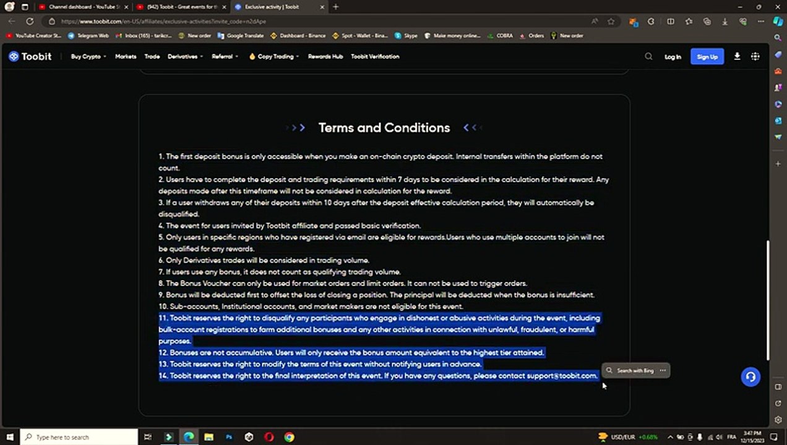Screen dimensions: 787x445
Task: Click the USD/EUR taskbar widget
Action: pyautogui.click(x=628, y=437)
